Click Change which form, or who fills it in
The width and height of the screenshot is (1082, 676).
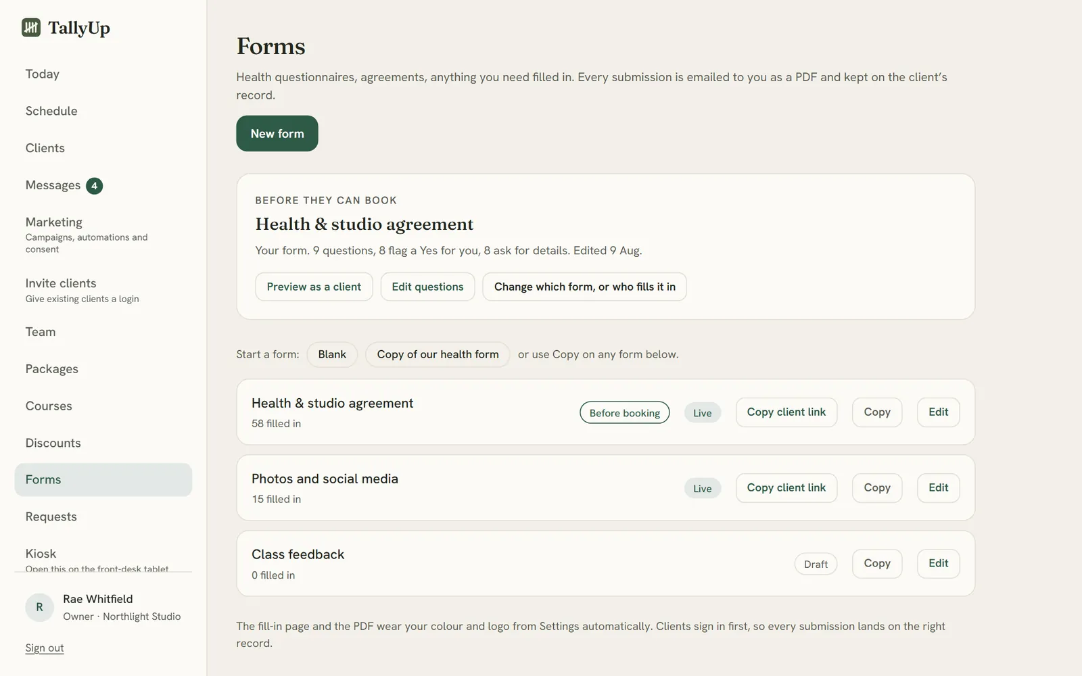click(584, 287)
